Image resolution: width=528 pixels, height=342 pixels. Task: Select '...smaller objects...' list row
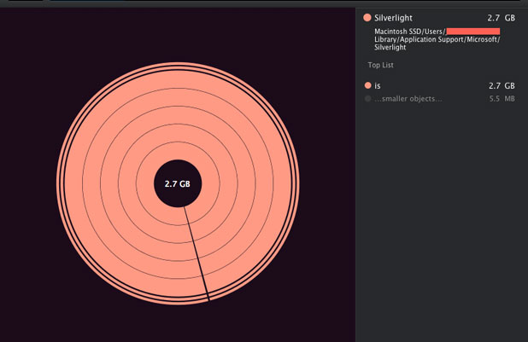click(440, 99)
